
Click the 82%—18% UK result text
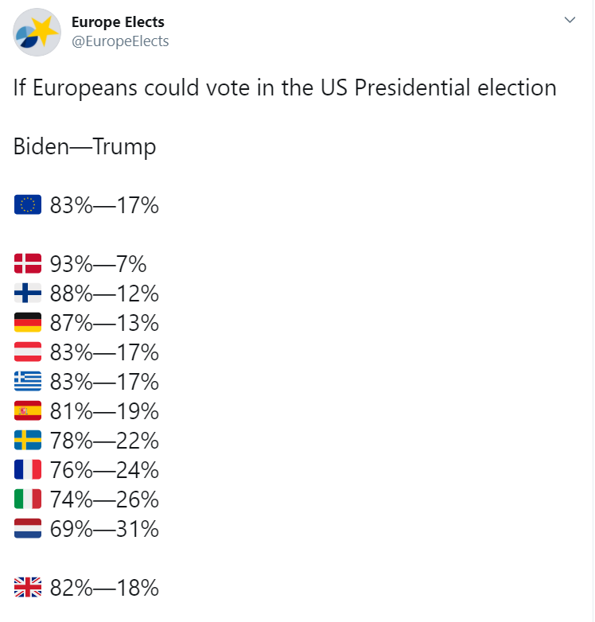104,588
